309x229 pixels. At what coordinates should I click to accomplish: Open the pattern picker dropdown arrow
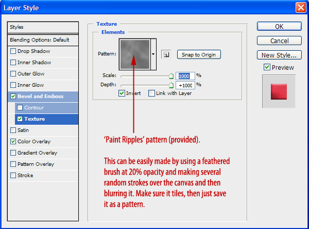153,54
